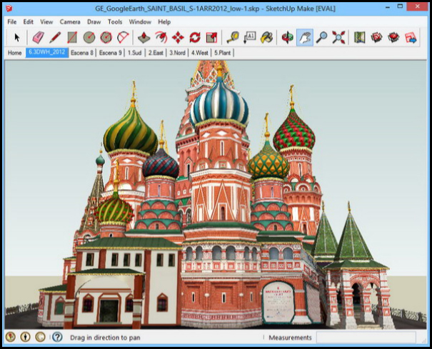Image resolution: width=432 pixels, height=349 pixels.
Task: Select the Line pencil tool
Action: coord(55,37)
